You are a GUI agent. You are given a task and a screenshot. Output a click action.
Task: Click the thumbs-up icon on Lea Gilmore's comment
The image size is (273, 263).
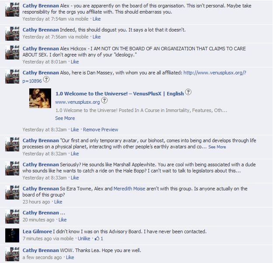pyautogui.click(x=97, y=238)
